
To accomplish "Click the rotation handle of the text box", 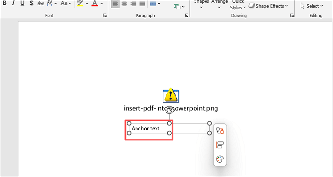I will (x=169, y=110).
